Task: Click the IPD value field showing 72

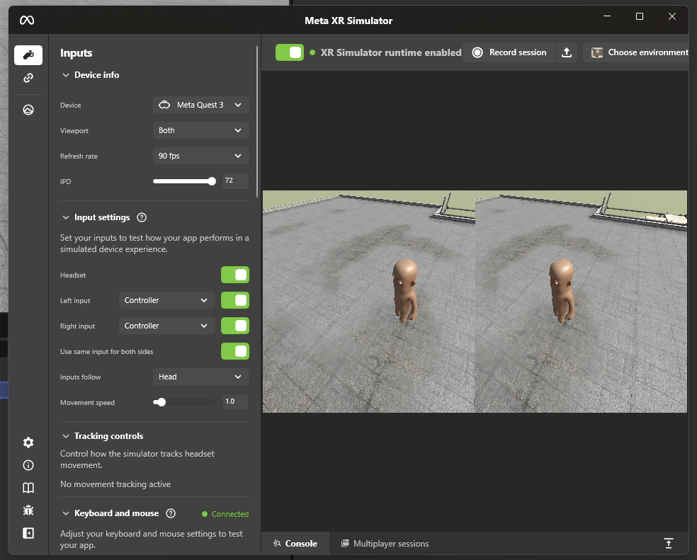Action: pyautogui.click(x=235, y=181)
